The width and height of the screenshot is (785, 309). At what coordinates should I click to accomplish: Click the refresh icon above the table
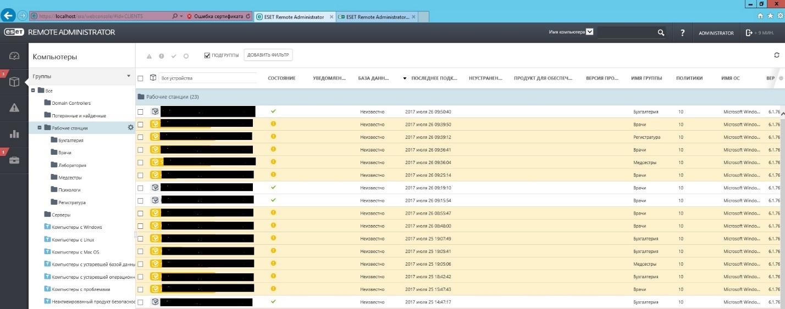(x=777, y=55)
